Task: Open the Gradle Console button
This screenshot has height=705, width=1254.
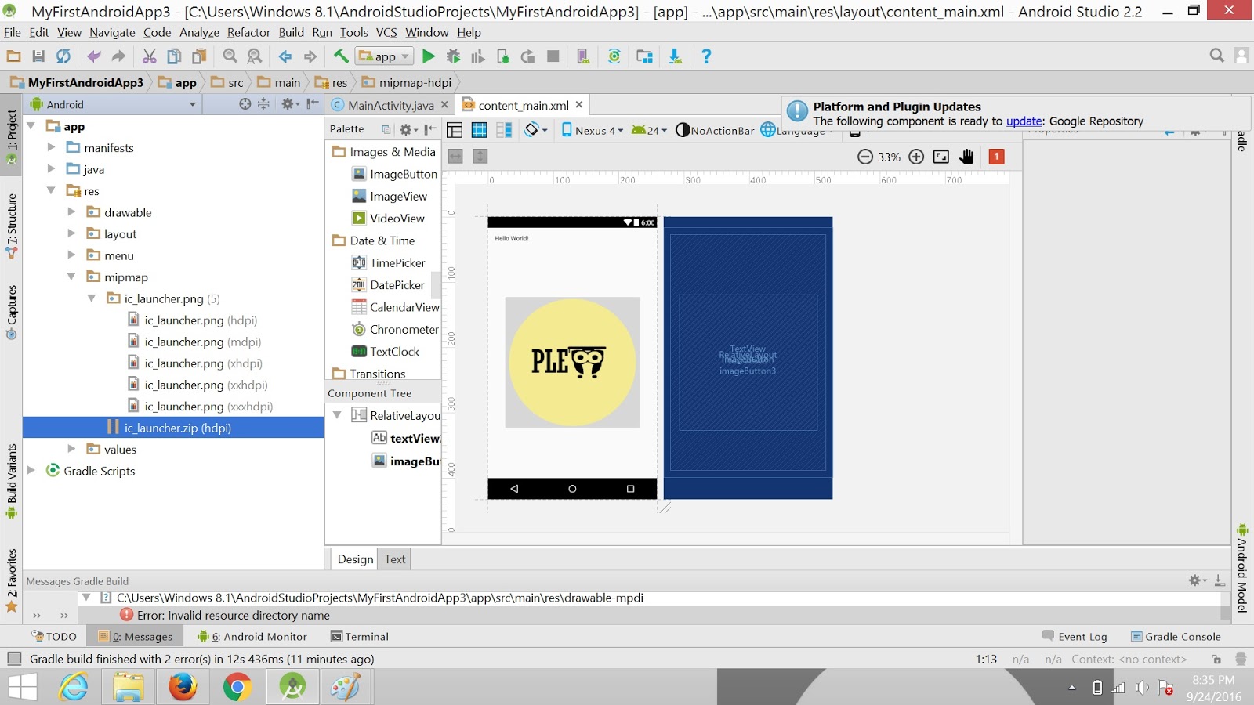Action: click(1176, 637)
